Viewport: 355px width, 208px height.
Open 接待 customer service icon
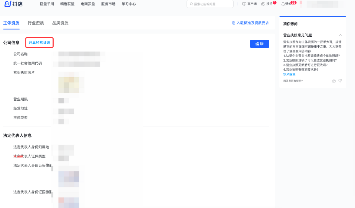(263, 4)
